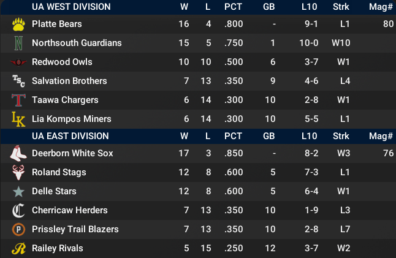Select the Northsouth Guardians team name
Viewport: 396px width, 258px height.
point(77,44)
